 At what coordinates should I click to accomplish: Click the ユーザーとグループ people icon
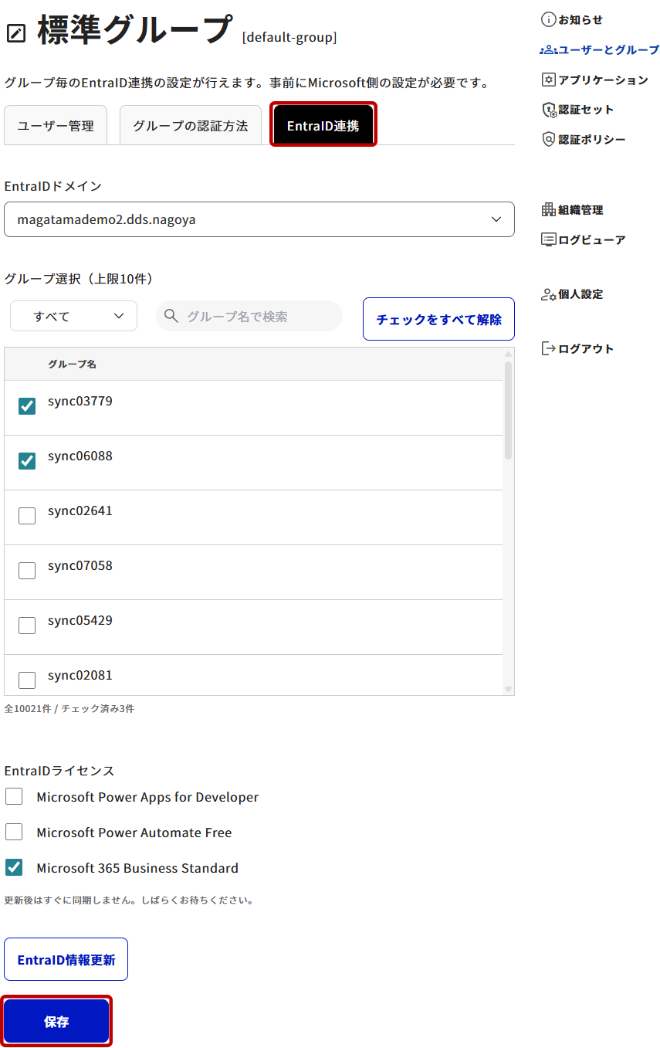[549, 49]
